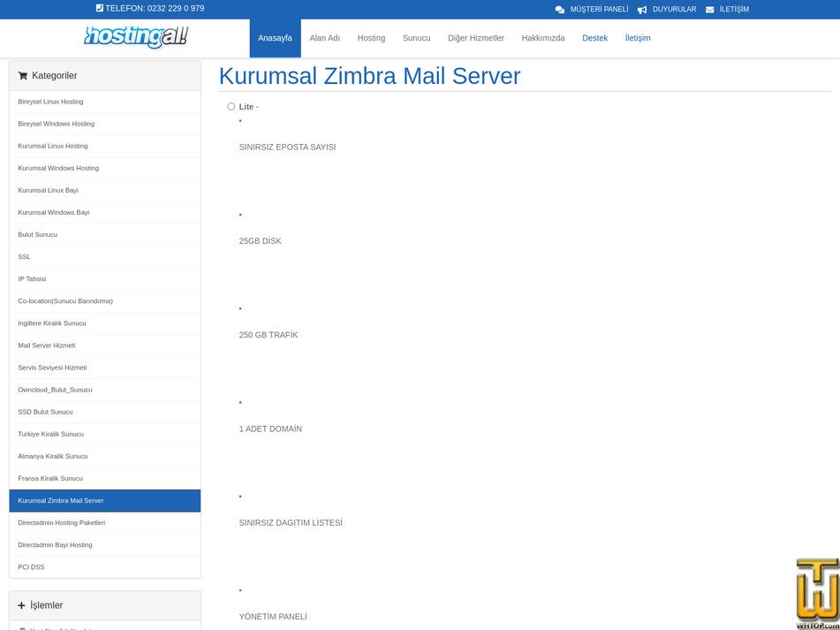Select Directadmin Bayi Hosting category
840x630 pixels.
coord(105,545)
